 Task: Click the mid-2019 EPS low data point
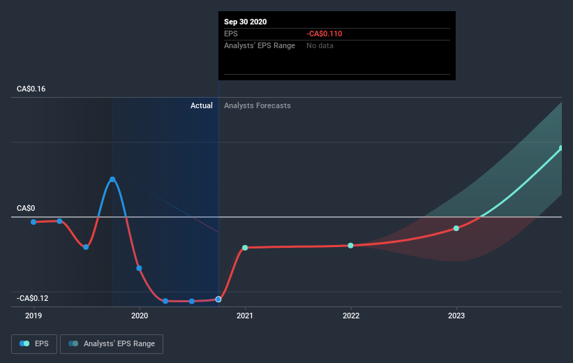point(86,247)
